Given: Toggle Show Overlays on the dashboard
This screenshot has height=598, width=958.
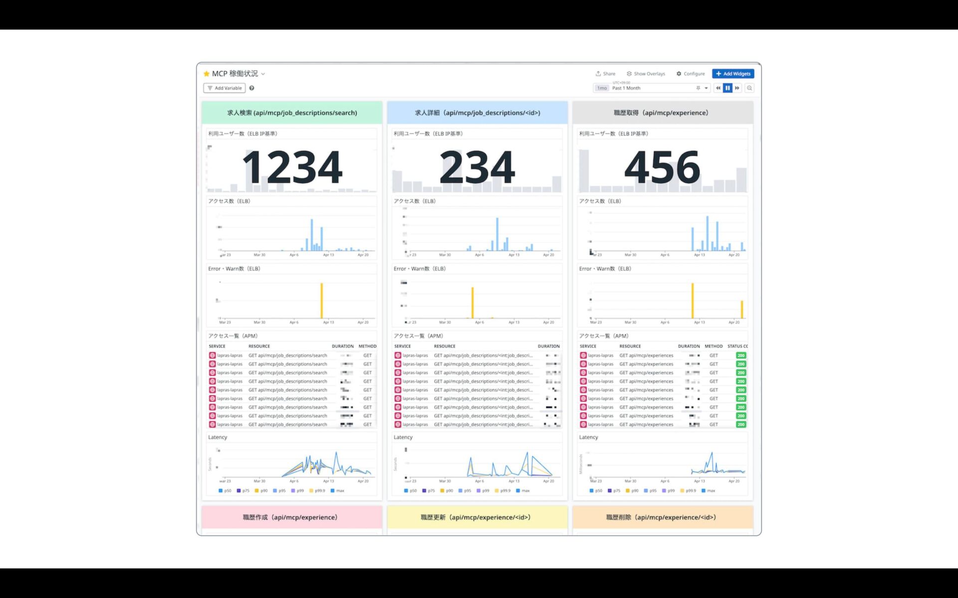Looking at the screenshot, I should [x=646, y=74].
